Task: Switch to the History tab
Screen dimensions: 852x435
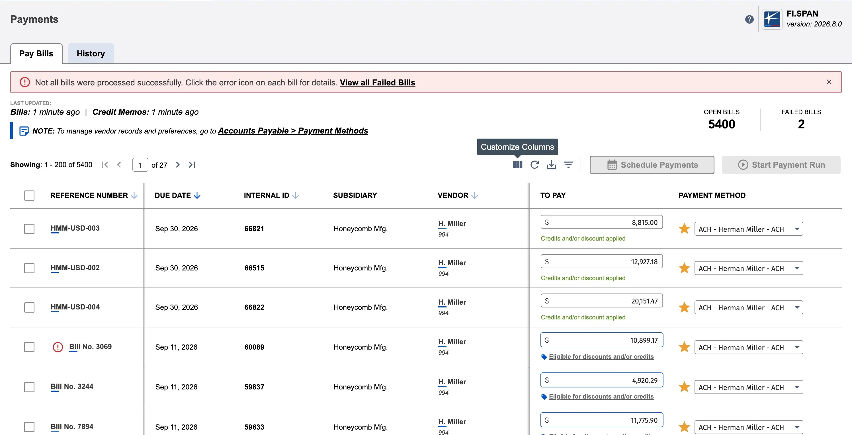Action: pyautogui.click(x=91, y=54)
